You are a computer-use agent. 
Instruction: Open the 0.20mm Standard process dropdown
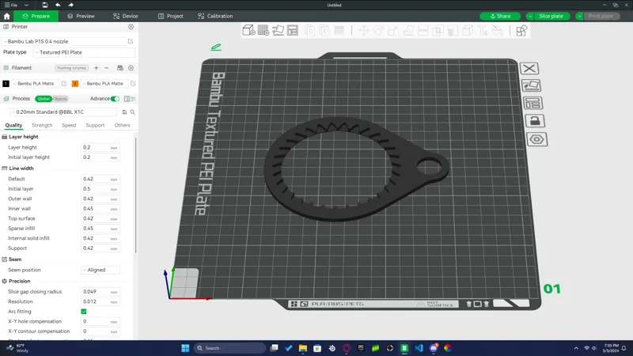pyautogui.click(x=63, y=112)
